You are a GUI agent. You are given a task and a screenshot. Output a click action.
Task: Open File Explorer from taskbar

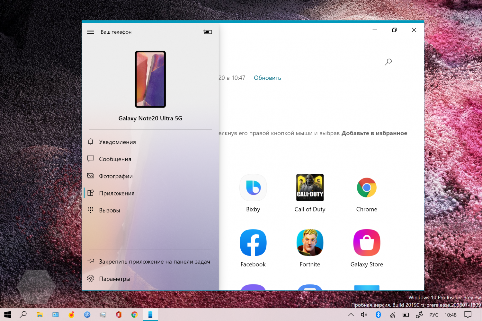point(40,315)
